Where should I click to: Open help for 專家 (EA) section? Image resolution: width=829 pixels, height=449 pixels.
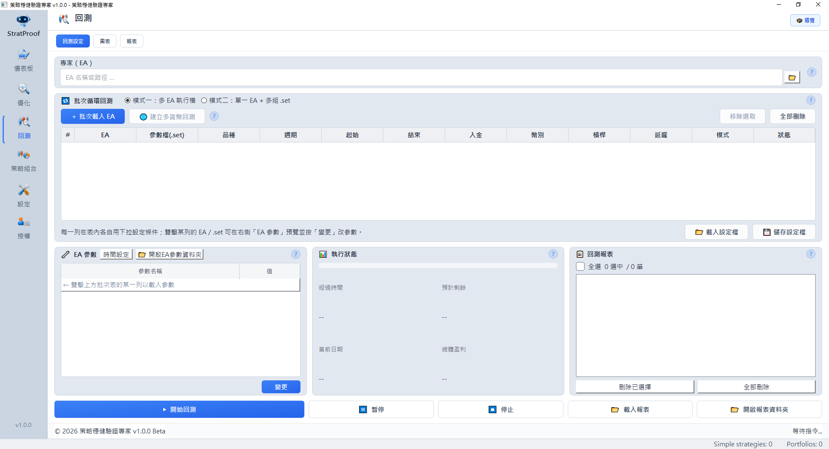click(x=812, y=72)
